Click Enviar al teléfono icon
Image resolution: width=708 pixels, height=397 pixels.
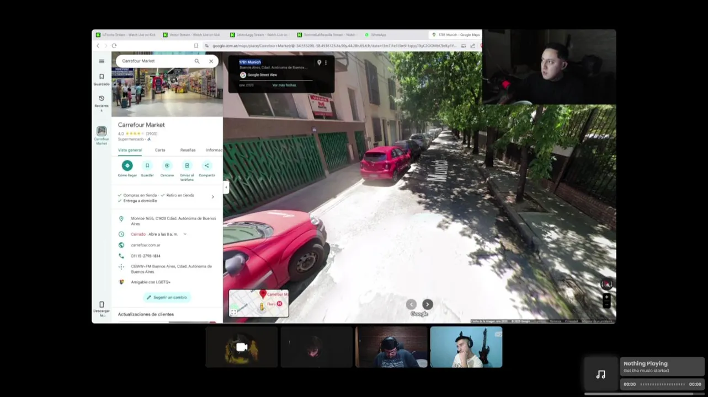pyautogui.click(x=187, y=165)
